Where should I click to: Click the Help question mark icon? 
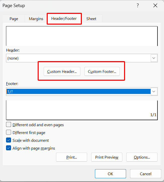pos(138,6)
